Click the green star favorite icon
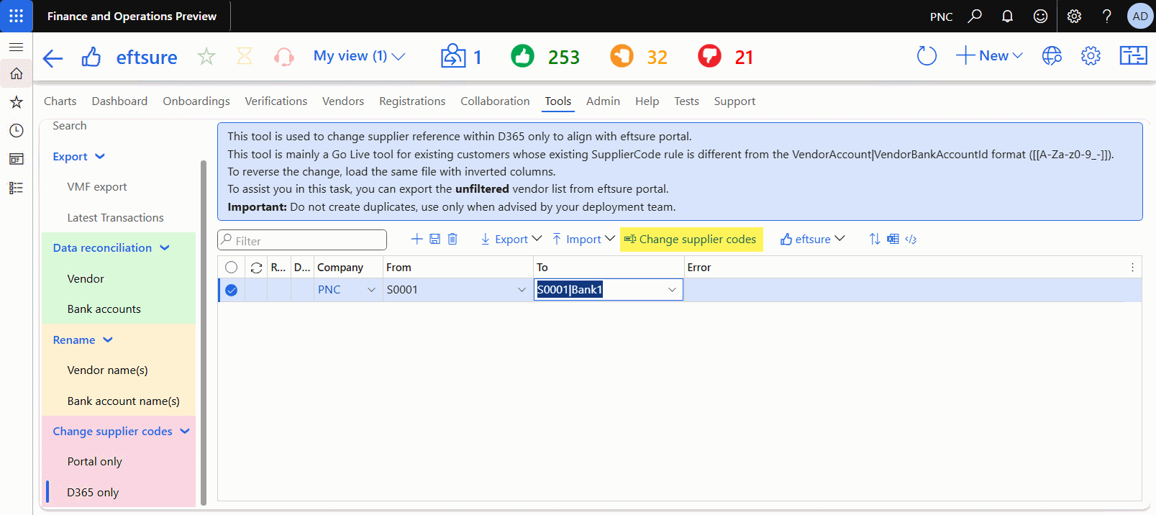 pos(206,56)
